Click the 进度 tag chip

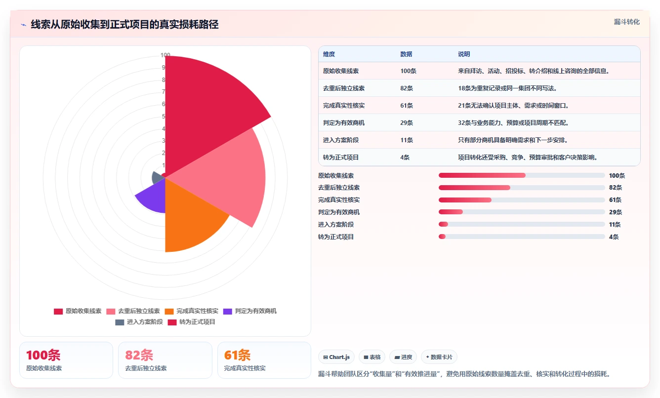click(403, 357)
